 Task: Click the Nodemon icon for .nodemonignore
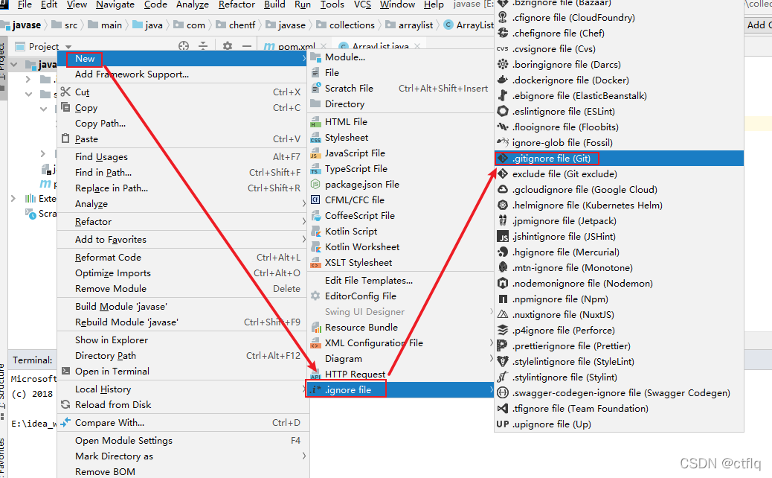click(x=502, y=284)
